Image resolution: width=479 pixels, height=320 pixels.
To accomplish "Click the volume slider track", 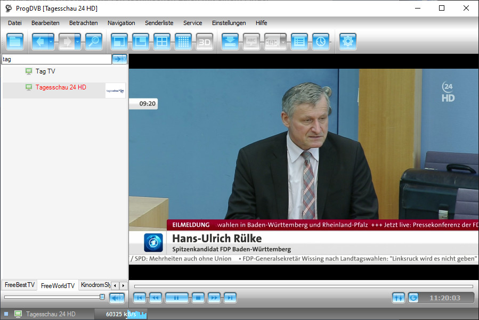I will pos(53,297).
